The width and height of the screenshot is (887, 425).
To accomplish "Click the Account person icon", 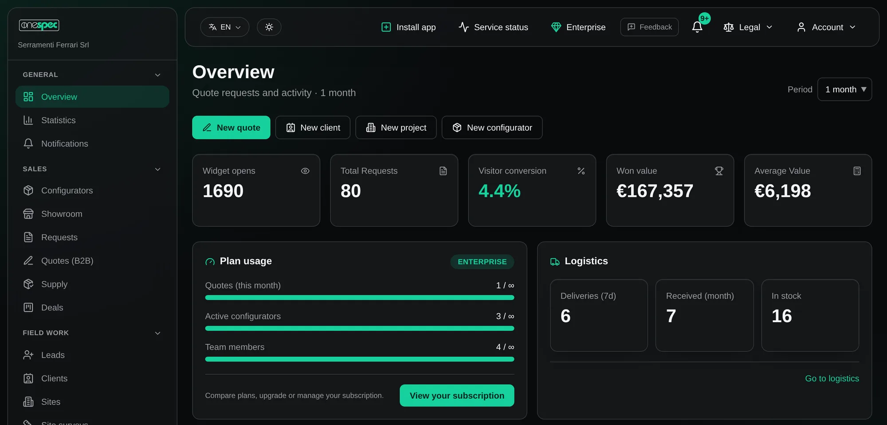I will click(x=801, y=27).
